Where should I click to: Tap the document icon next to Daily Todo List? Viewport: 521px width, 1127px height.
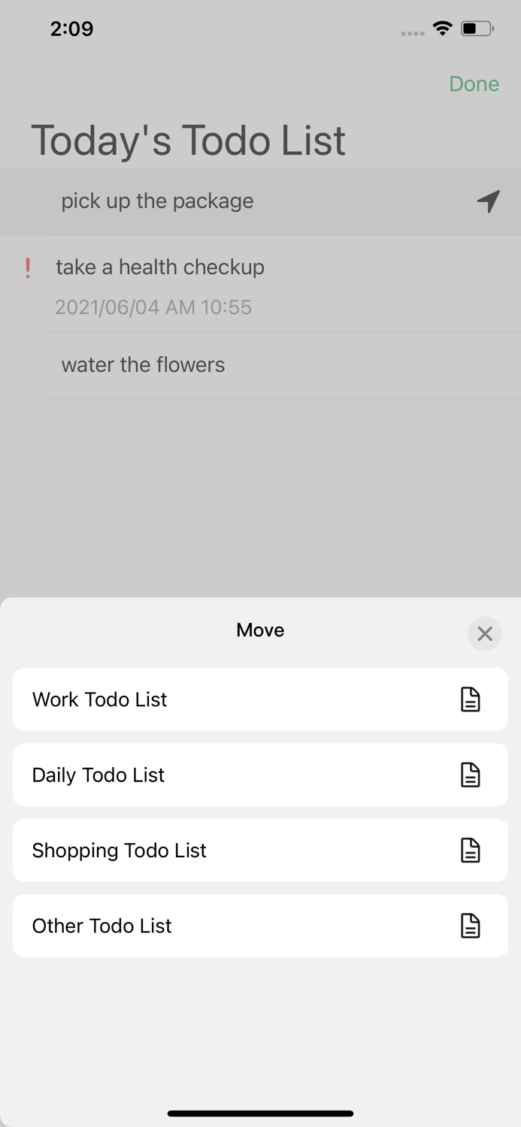(470, 775)
